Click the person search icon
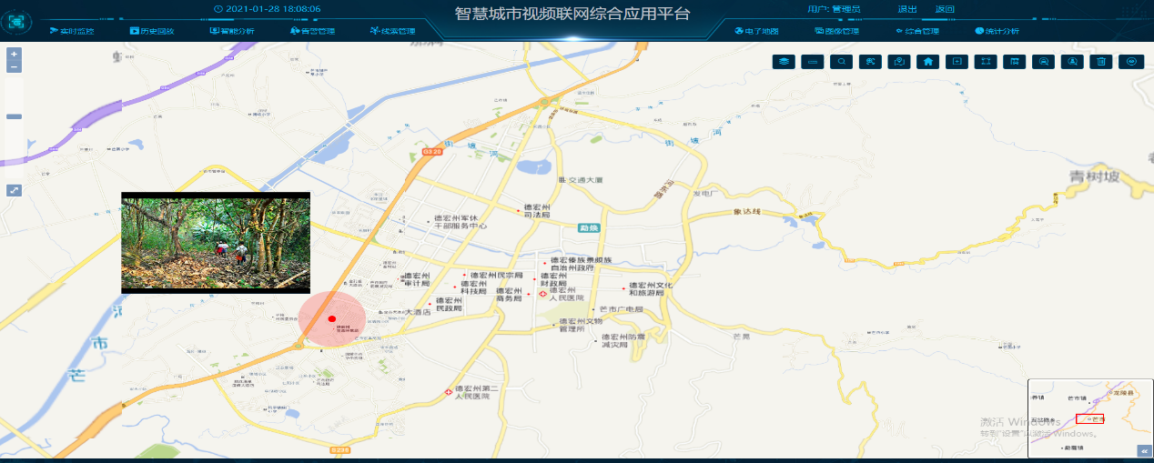This screenshot has width=1154, height=463. click(1073, 62)
